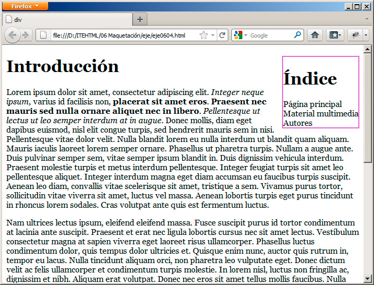This screenshot has width=374, height=285.
Task: Click the tab's page favicon
Action: [x=9, y=19]
